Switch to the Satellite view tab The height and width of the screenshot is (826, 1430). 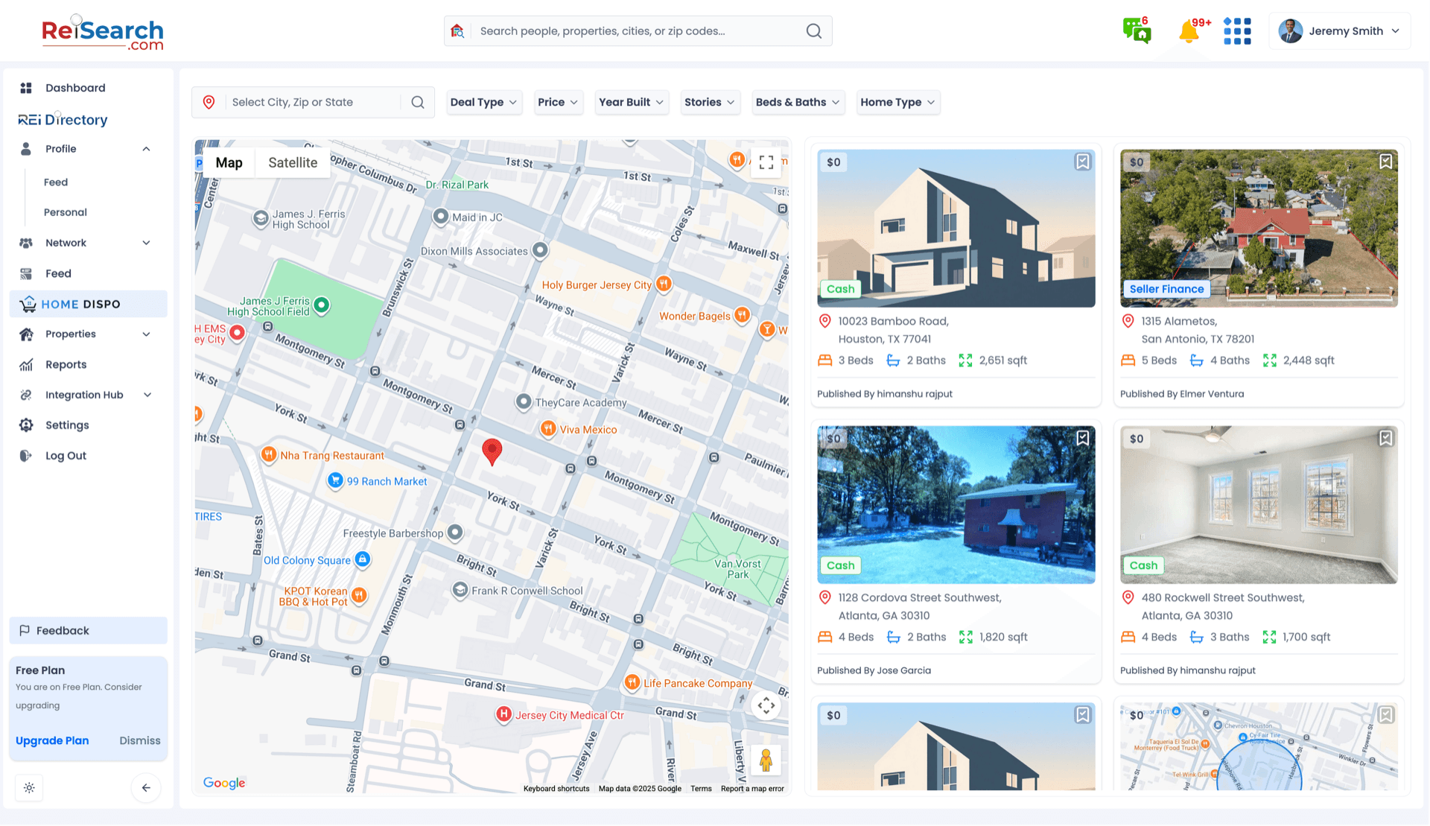pos(293,163)
